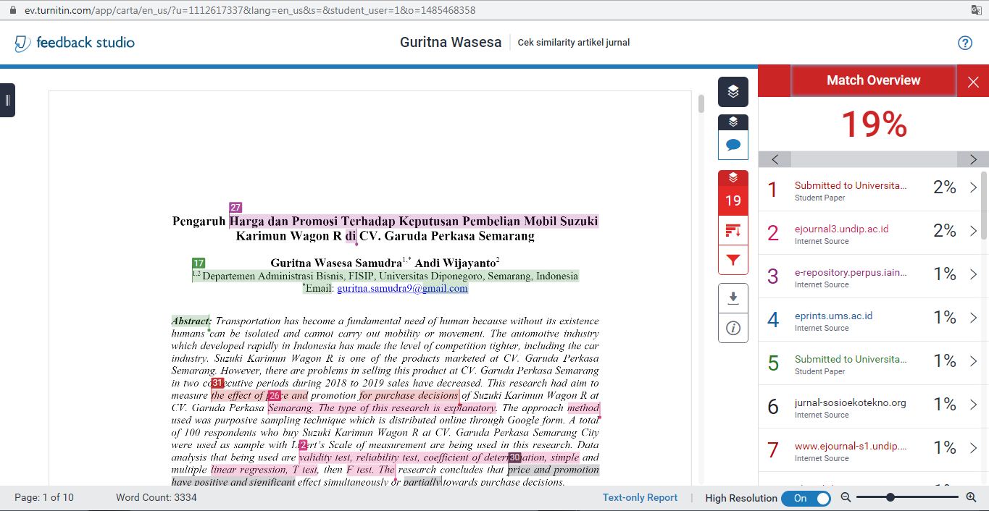Open the blue feedback comments icon
This screenshot has width=989, height=511.
pos(733,145)
